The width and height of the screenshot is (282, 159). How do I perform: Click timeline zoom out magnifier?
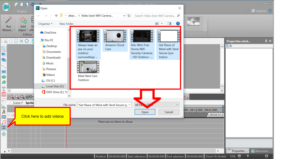coord(17,97)
